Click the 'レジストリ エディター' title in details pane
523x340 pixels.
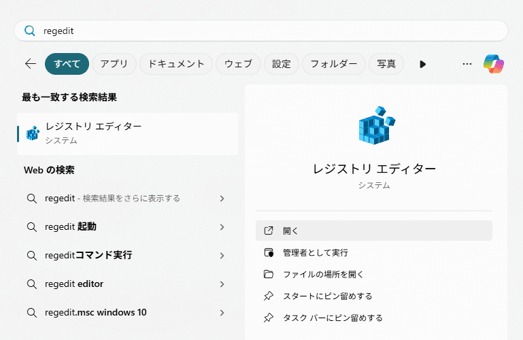click(x=374, y=169)
